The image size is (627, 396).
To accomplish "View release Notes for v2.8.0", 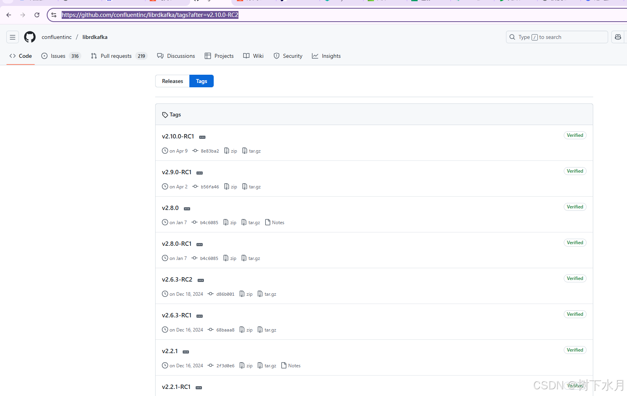I will (275, 223).
